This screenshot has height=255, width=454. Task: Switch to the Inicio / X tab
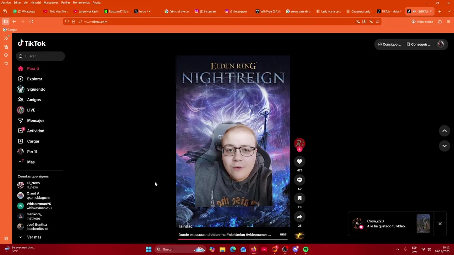pyautogui.click(x=143, y=11)
